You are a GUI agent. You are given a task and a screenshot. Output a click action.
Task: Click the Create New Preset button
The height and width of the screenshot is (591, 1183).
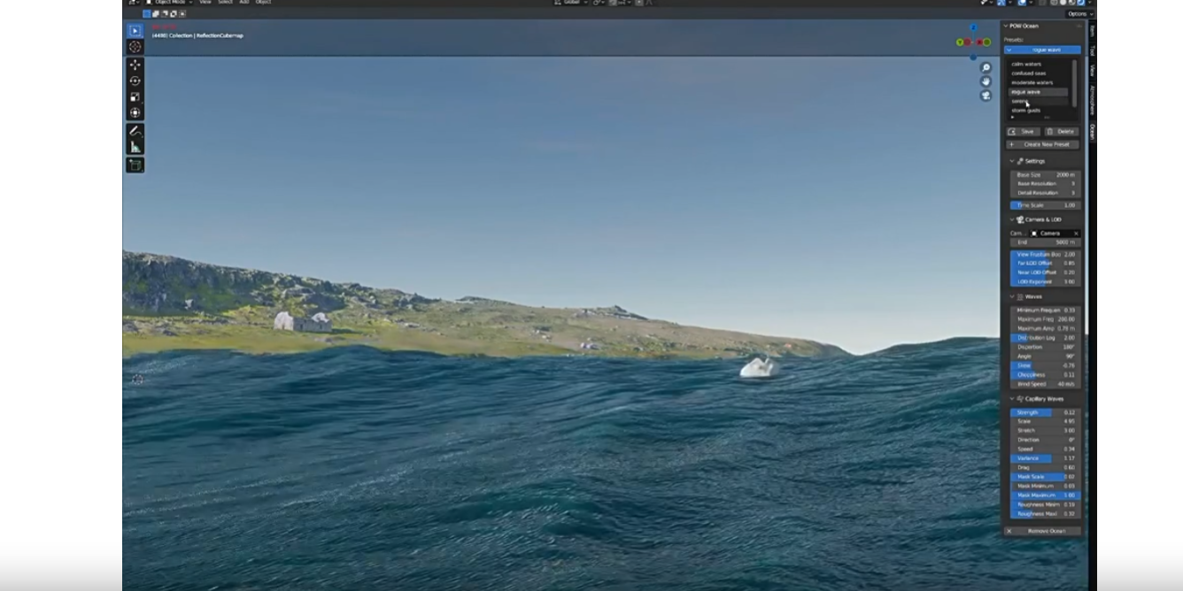pyautogui.click(x=1043, y=144)
